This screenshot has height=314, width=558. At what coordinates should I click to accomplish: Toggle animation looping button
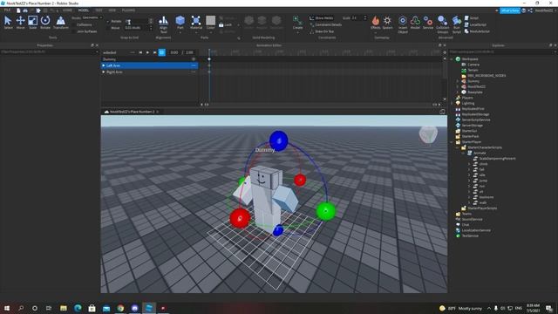pyautogui.click(x=161, y=52)
